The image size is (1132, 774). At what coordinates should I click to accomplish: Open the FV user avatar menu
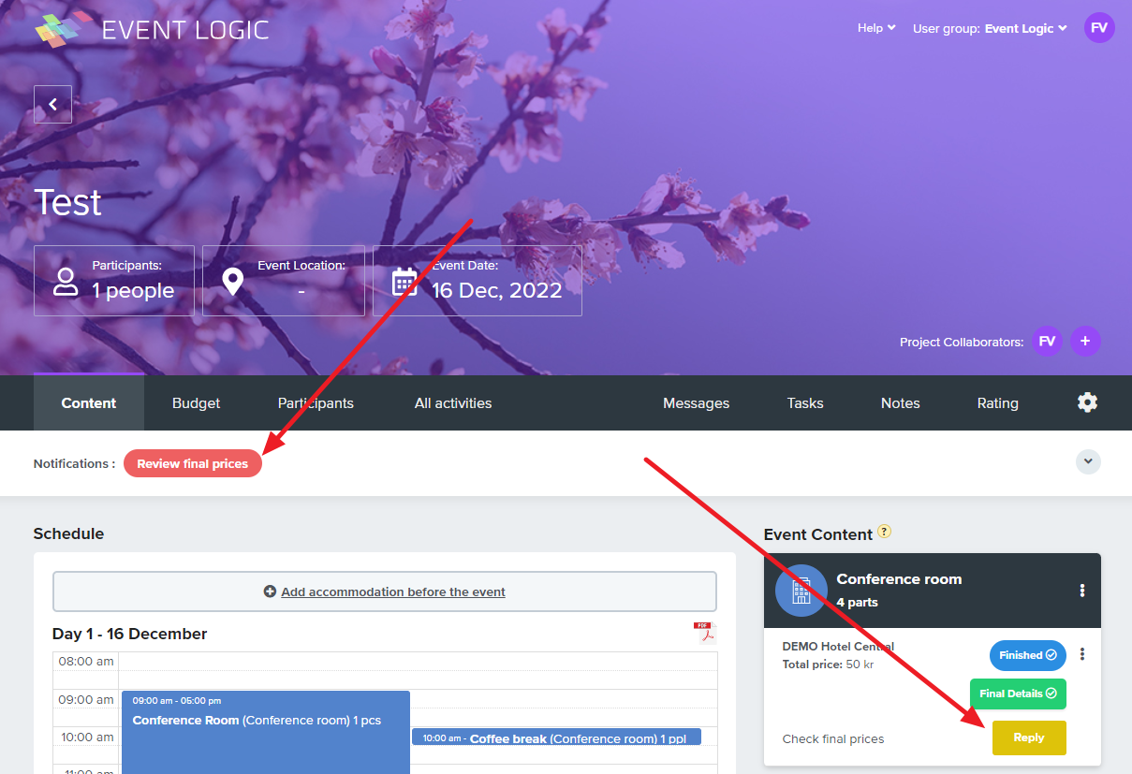tap(1099, 27)
